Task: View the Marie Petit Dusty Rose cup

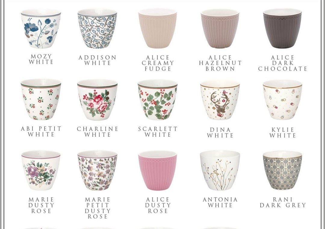Action: click(97, 170)
